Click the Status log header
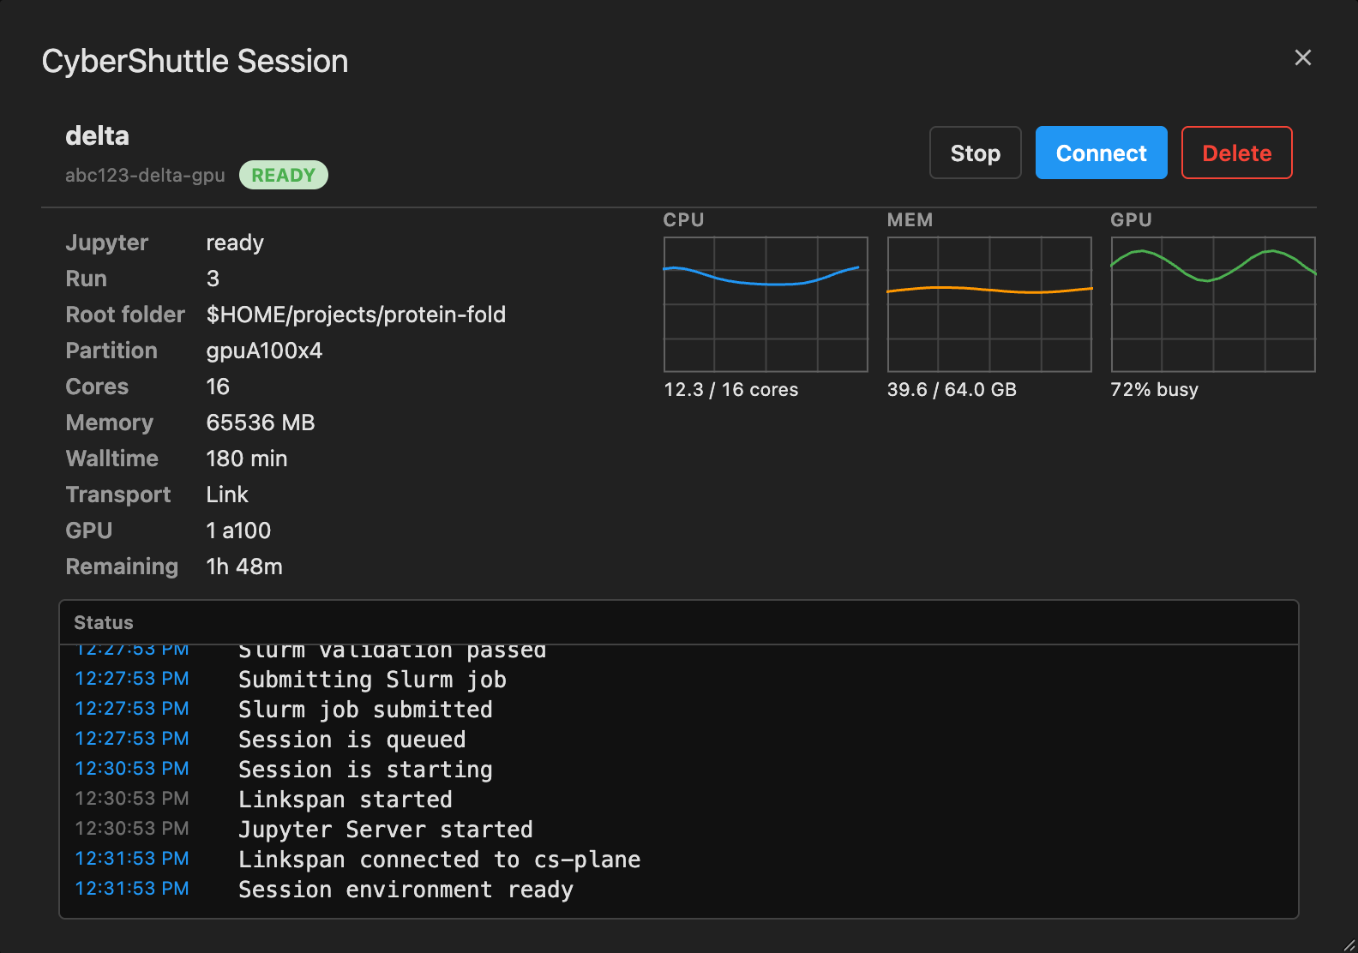Image resolution: width=1358 pixels, height=953 pixels. point(679,622)
